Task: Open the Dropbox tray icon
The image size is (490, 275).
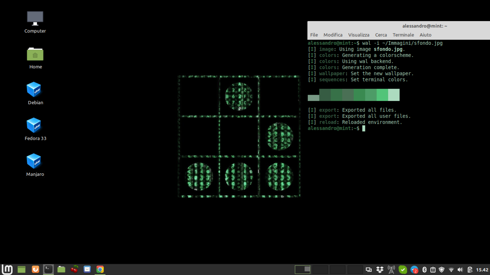Action: 379,269
